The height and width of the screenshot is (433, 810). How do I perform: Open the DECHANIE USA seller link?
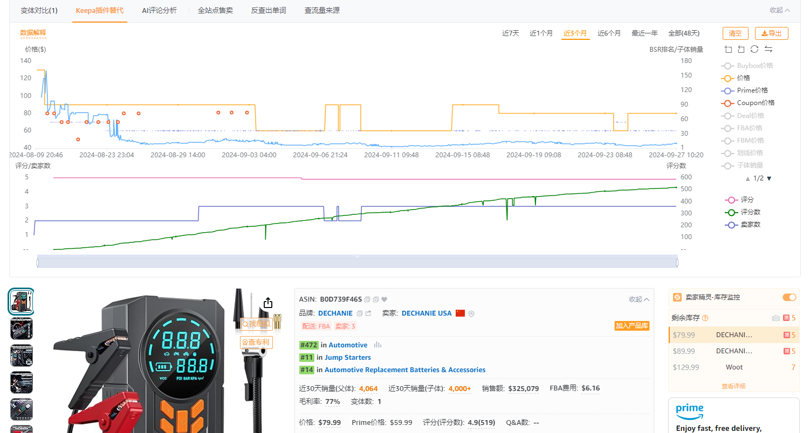[x=427, y=313]
